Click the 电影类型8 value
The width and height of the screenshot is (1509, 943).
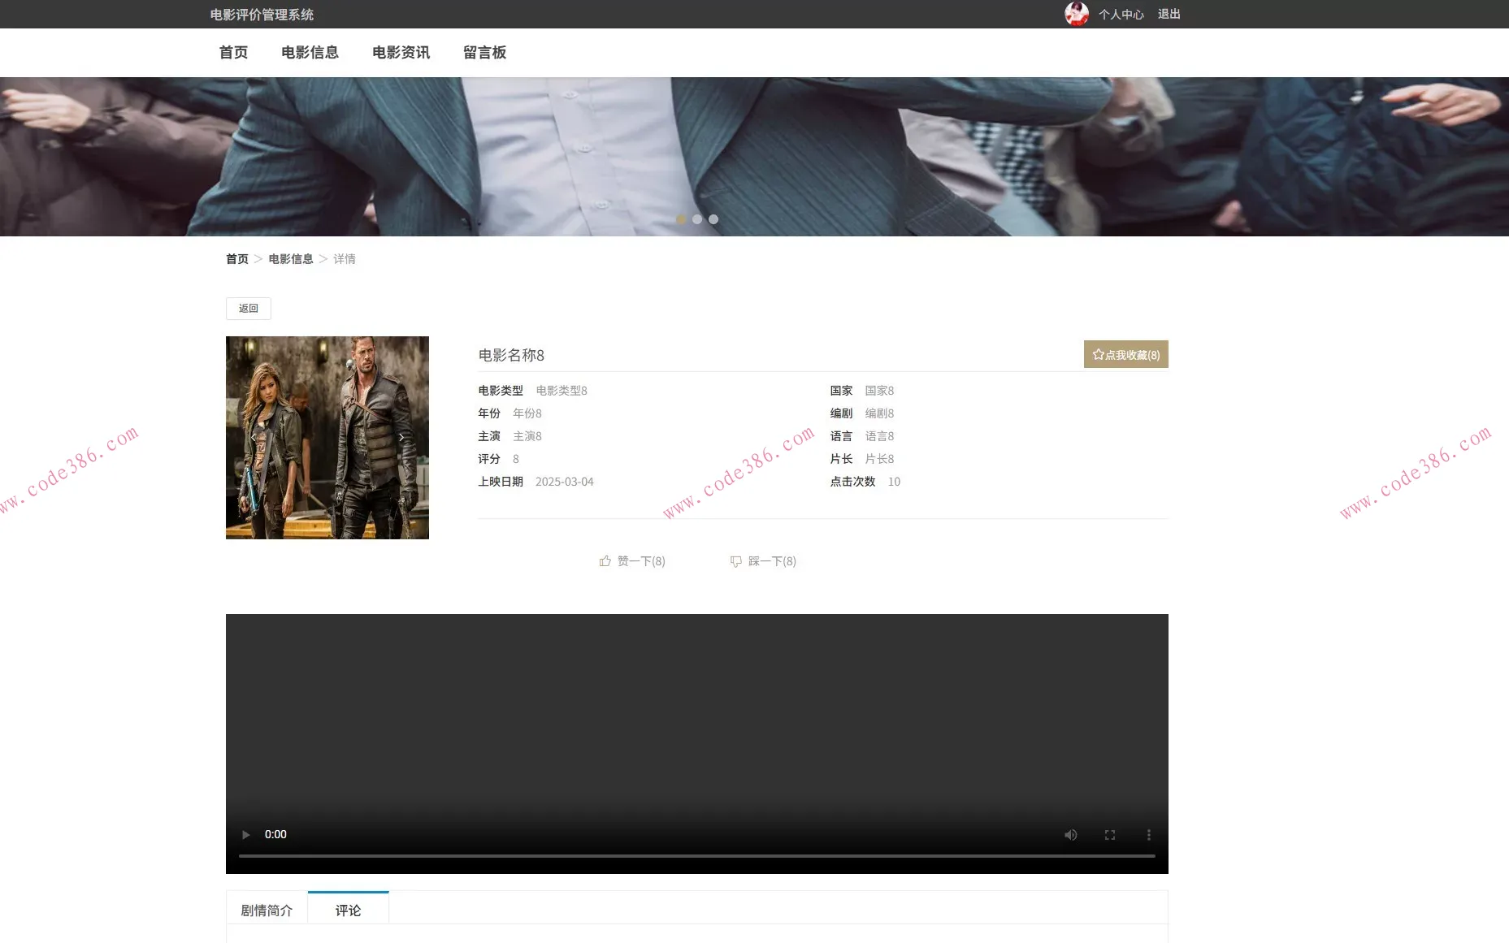click(x=562, y=391)
